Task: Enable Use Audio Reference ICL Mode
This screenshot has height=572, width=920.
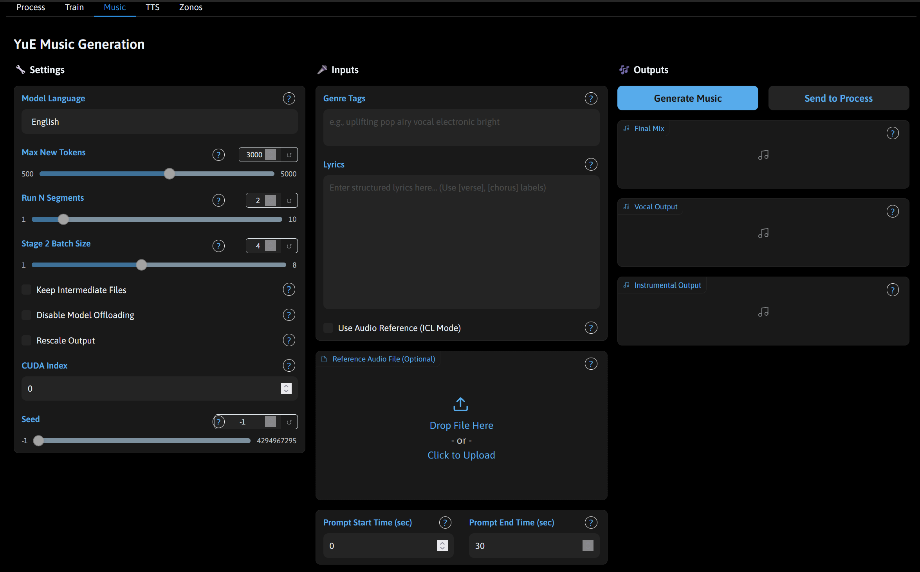Action: (328, 328)
